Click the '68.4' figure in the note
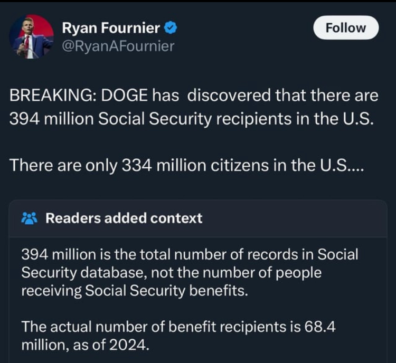This screenshot has height=363, width=396. coord(320,327)
